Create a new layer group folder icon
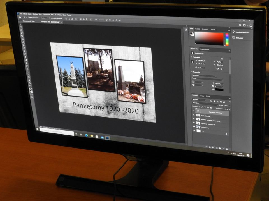This screenshot has width=269, height=201. [220, 148]
